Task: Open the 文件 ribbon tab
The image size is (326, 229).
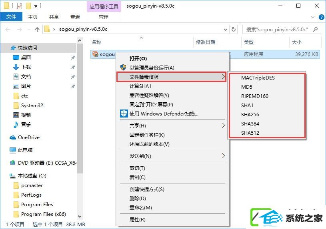Action: coord(11,17)
